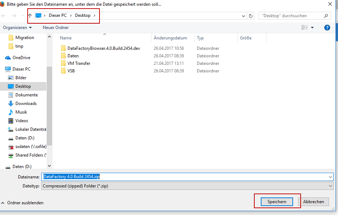Open help via blue question mark icon
Screen dimensions: 338x215
pos(327,28)
